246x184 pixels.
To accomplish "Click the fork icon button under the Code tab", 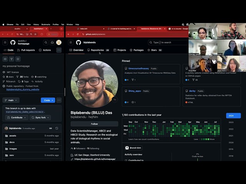I will point(12,59).
